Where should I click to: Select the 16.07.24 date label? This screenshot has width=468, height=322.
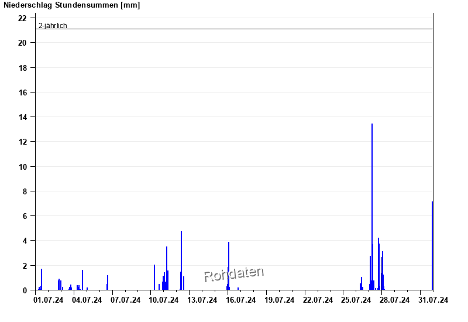(x=241, y=300)
